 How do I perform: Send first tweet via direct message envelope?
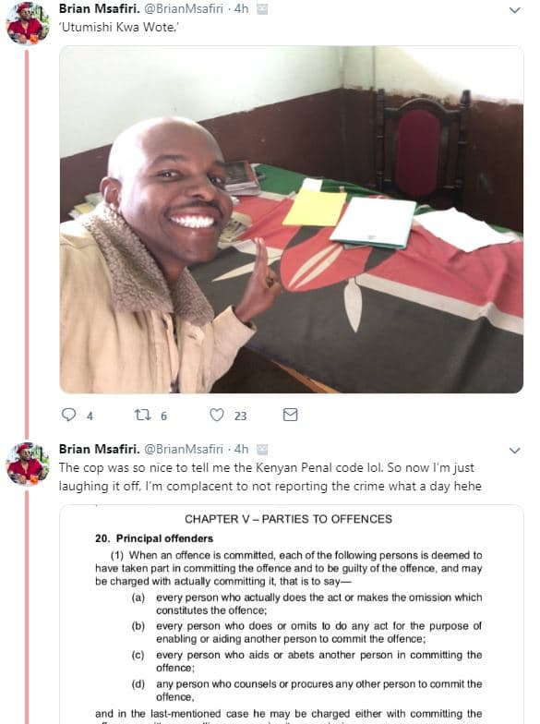click(x=290, y=415)
